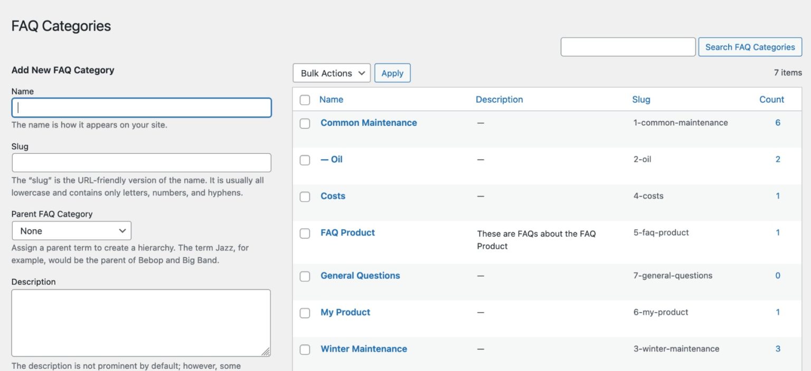Click inside the Name input field
The width and height of the screenshot is (811, 371).
click(142, 108)
